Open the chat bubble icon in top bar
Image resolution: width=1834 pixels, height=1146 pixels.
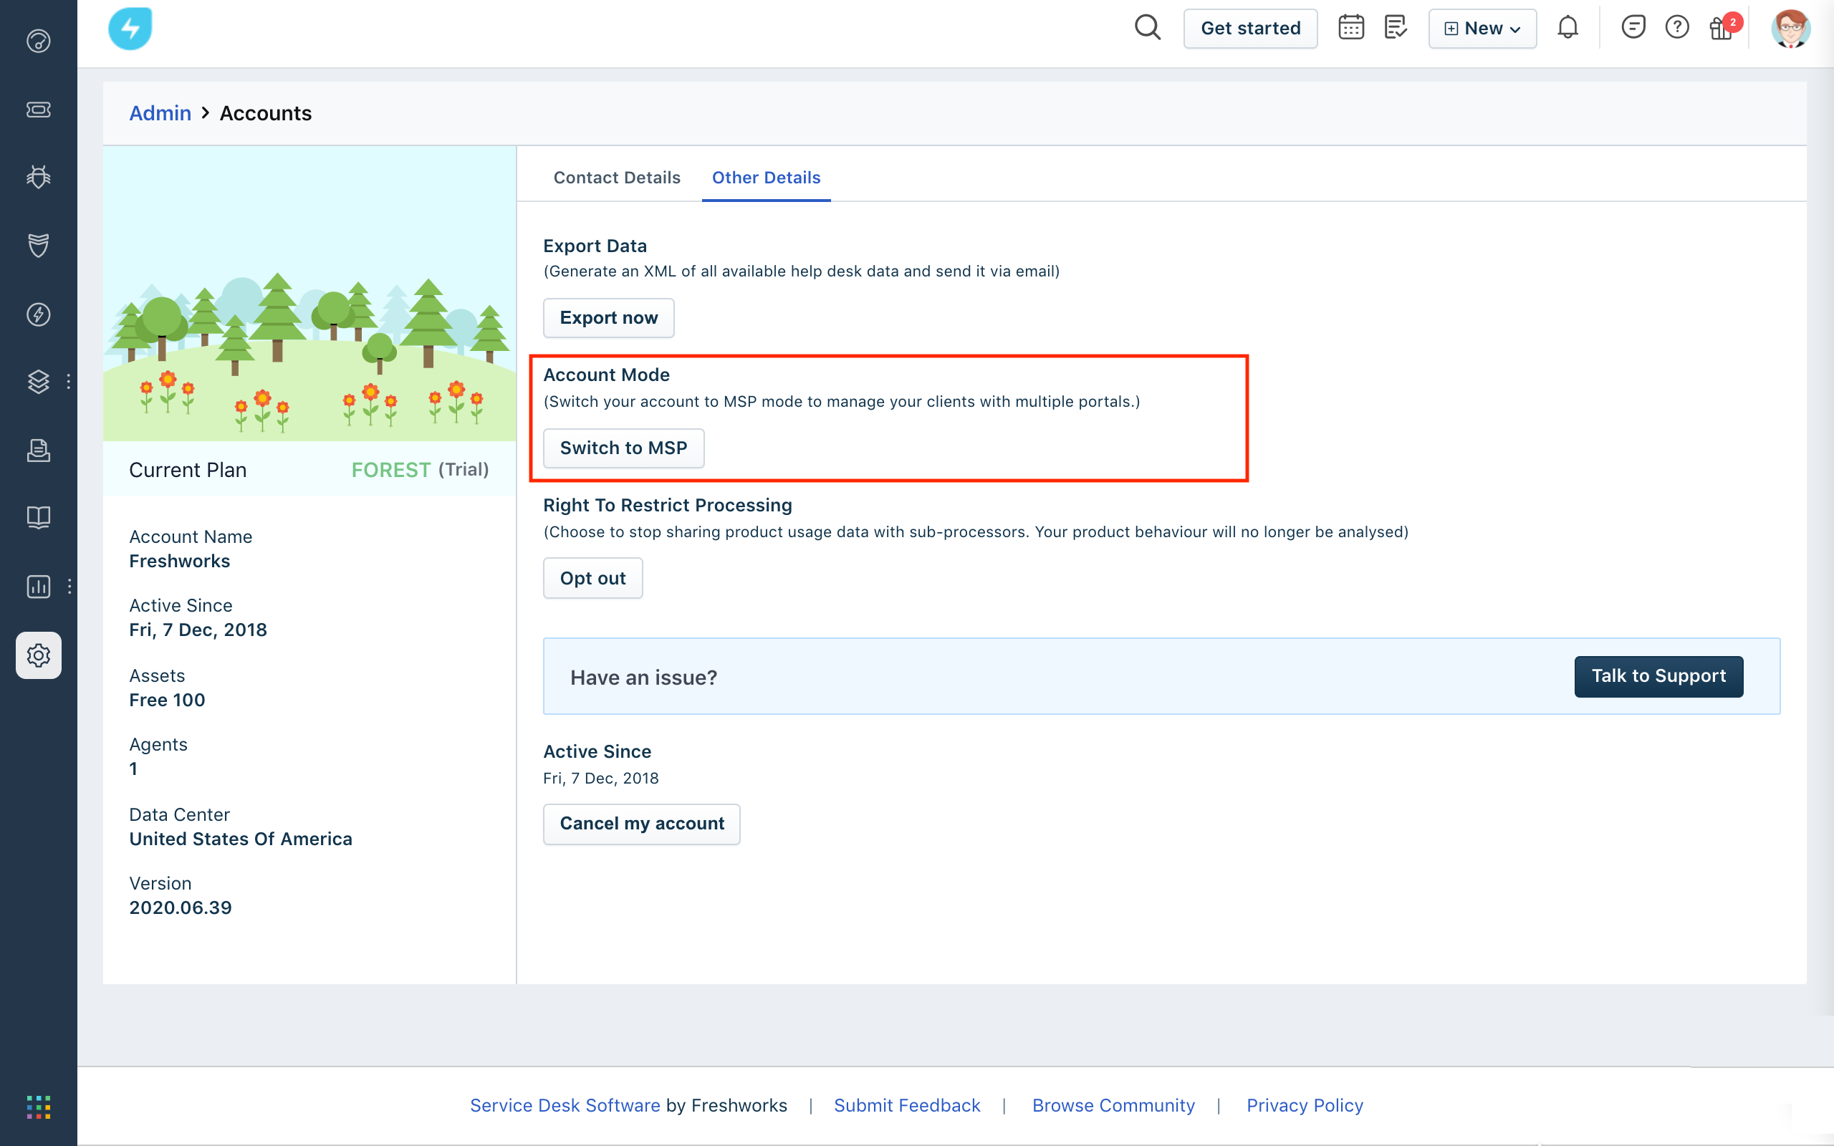[1633, 28]
